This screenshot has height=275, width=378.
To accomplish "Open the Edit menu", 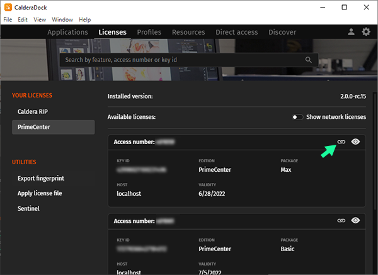I will pyautogui.click(x=23, y=20).
